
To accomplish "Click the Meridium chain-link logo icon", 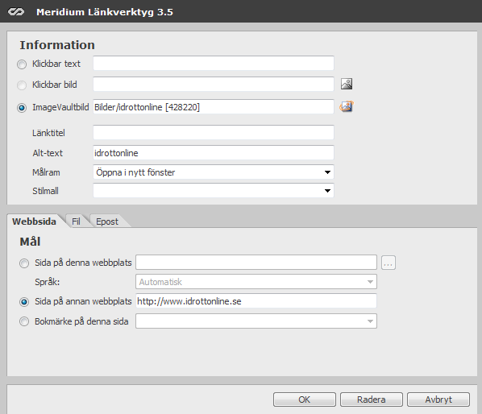I will (x=16, y=11).
